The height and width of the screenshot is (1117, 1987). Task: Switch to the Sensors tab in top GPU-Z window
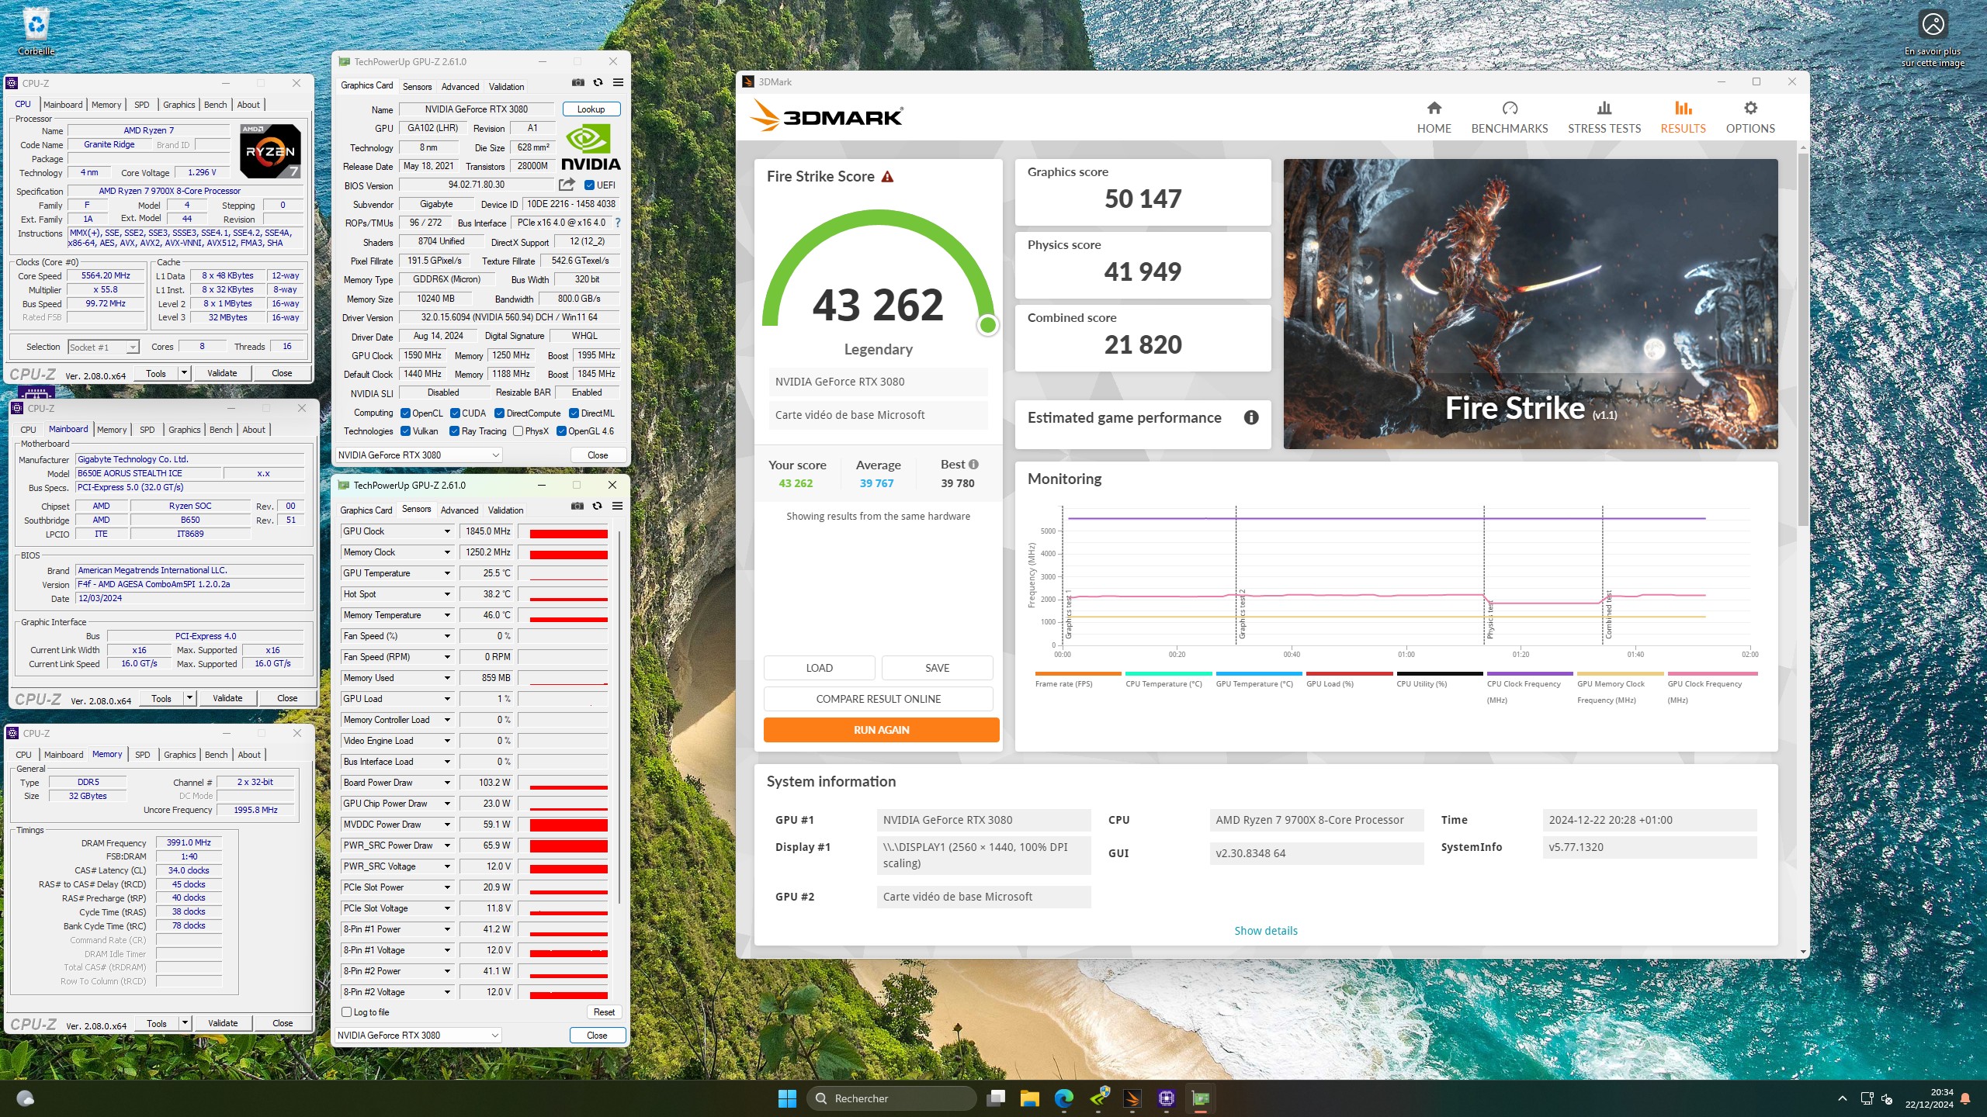click(x=417, y=87)
